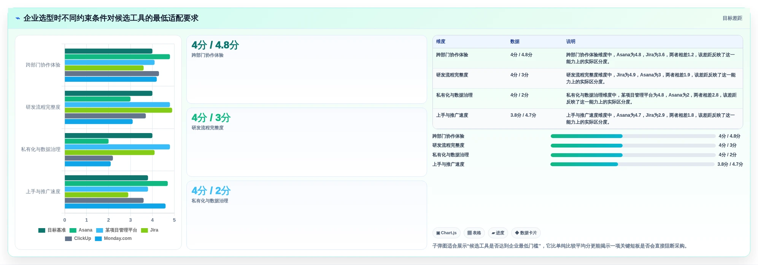
Task: Toggle the Asana series in the chart legend
Action: coord(81,230)
